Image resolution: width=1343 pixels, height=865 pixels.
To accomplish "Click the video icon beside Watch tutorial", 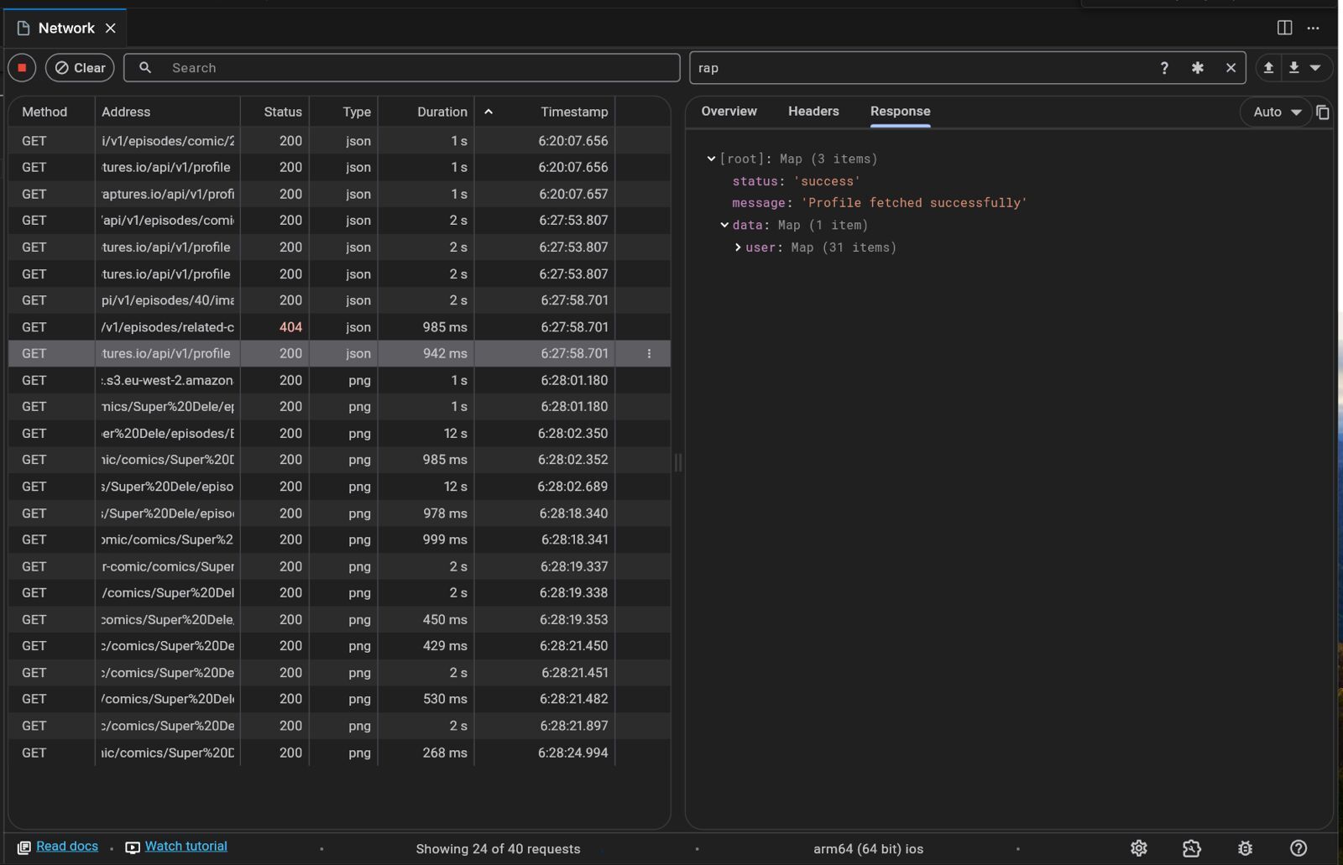I will click(133, 847).
